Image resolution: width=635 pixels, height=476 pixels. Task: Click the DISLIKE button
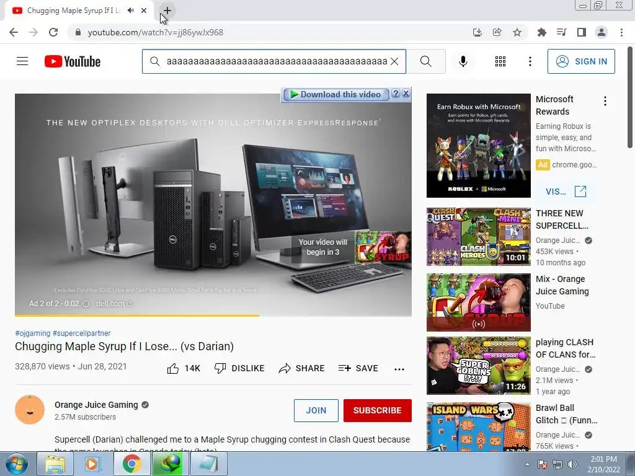point(239,368)
